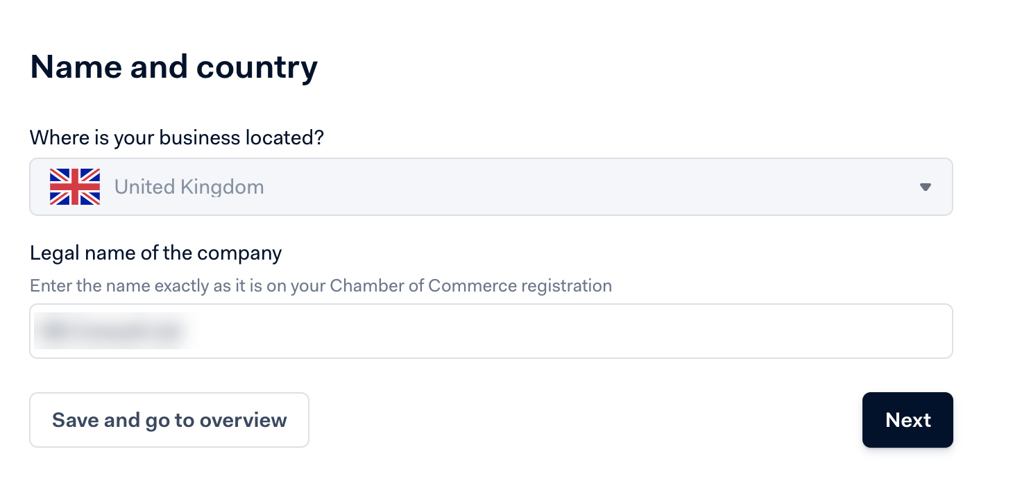Click the word 'country' in the page title
The width and height of the screenshot is (1013, 497).
click(x=257, y=67)
